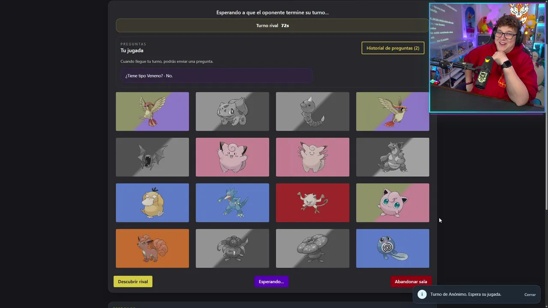Image resolution: width=548 pixels, height=308 pixels.
Task: Click the info icon in the turn notification
Action: (422, 294)
